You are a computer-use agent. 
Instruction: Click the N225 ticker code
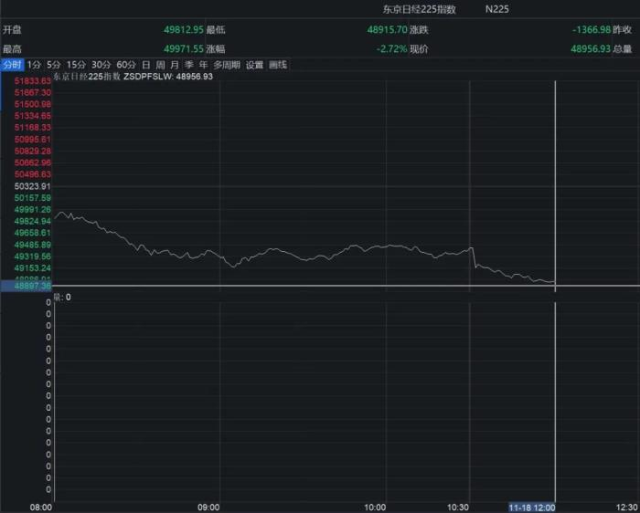pos(496,9)
